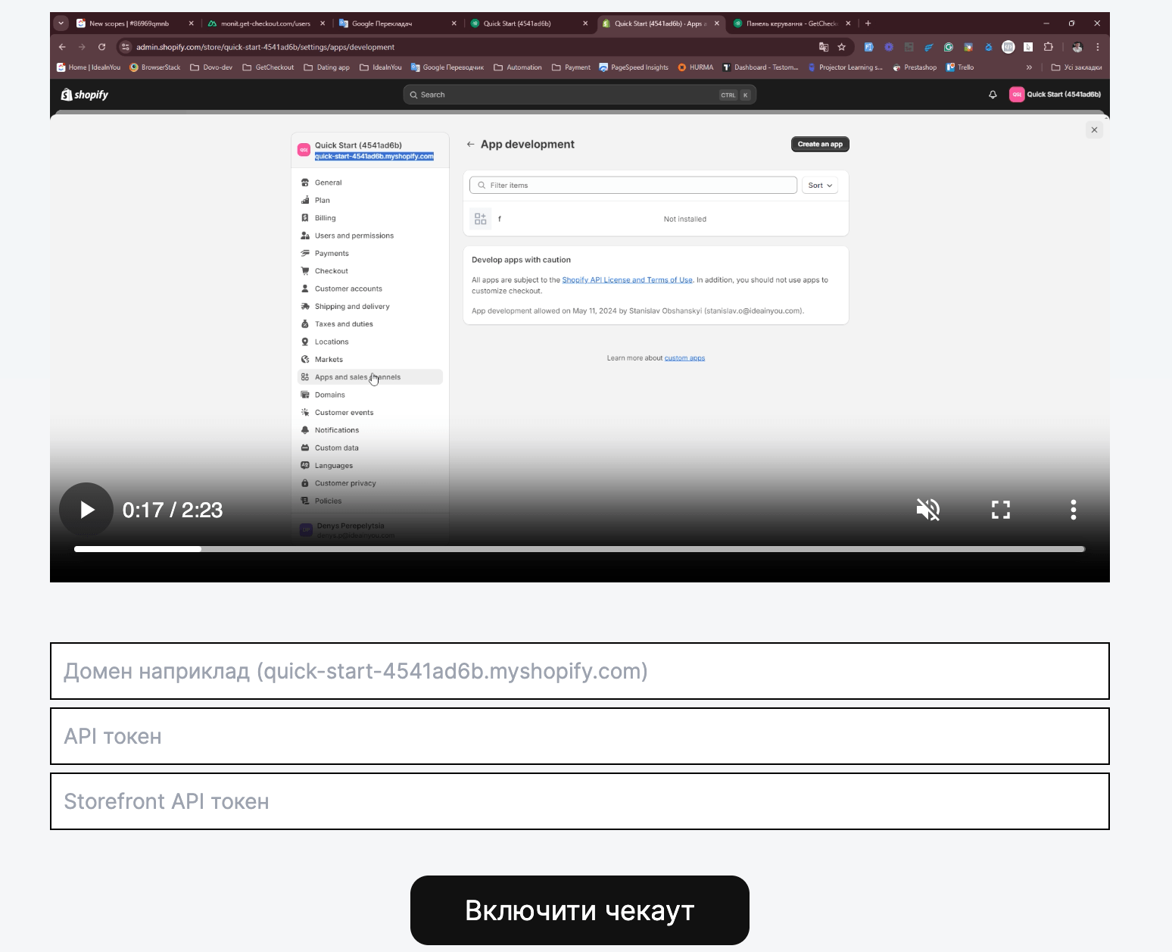Click the Включити чекаут button

580,910
